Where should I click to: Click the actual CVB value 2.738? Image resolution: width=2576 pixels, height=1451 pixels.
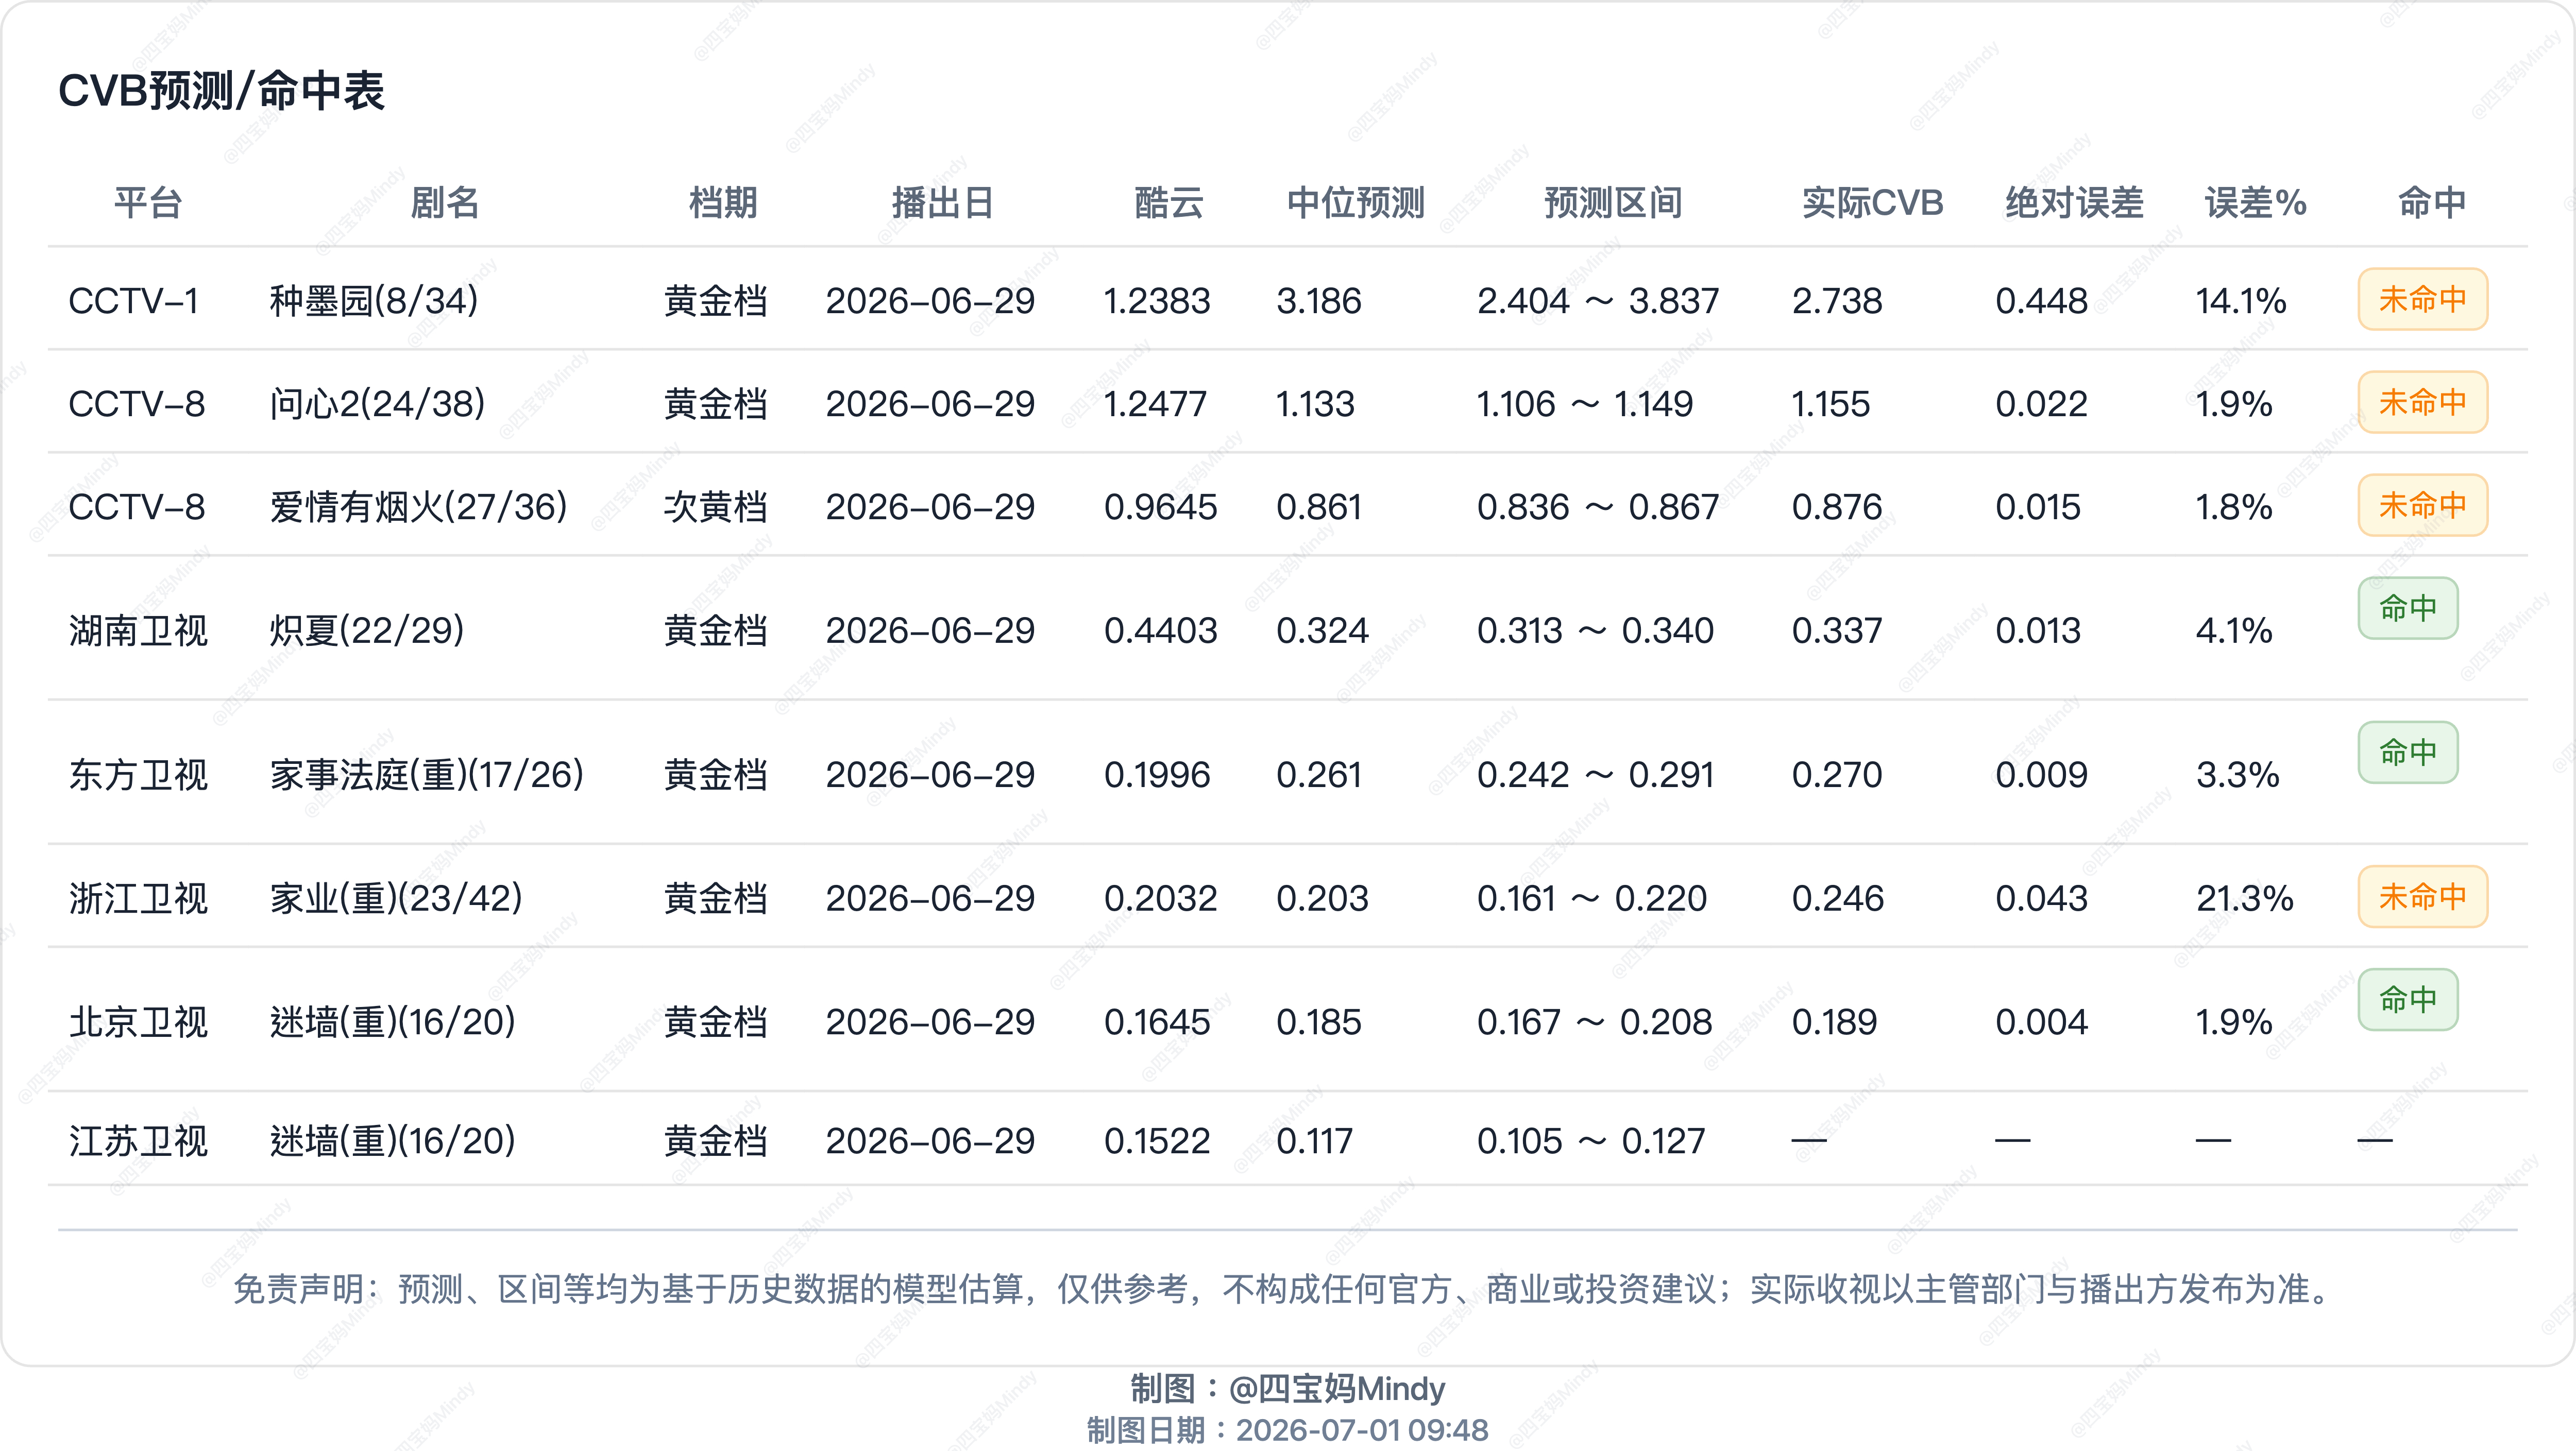pyautogui.click(x=1837, y=301)
